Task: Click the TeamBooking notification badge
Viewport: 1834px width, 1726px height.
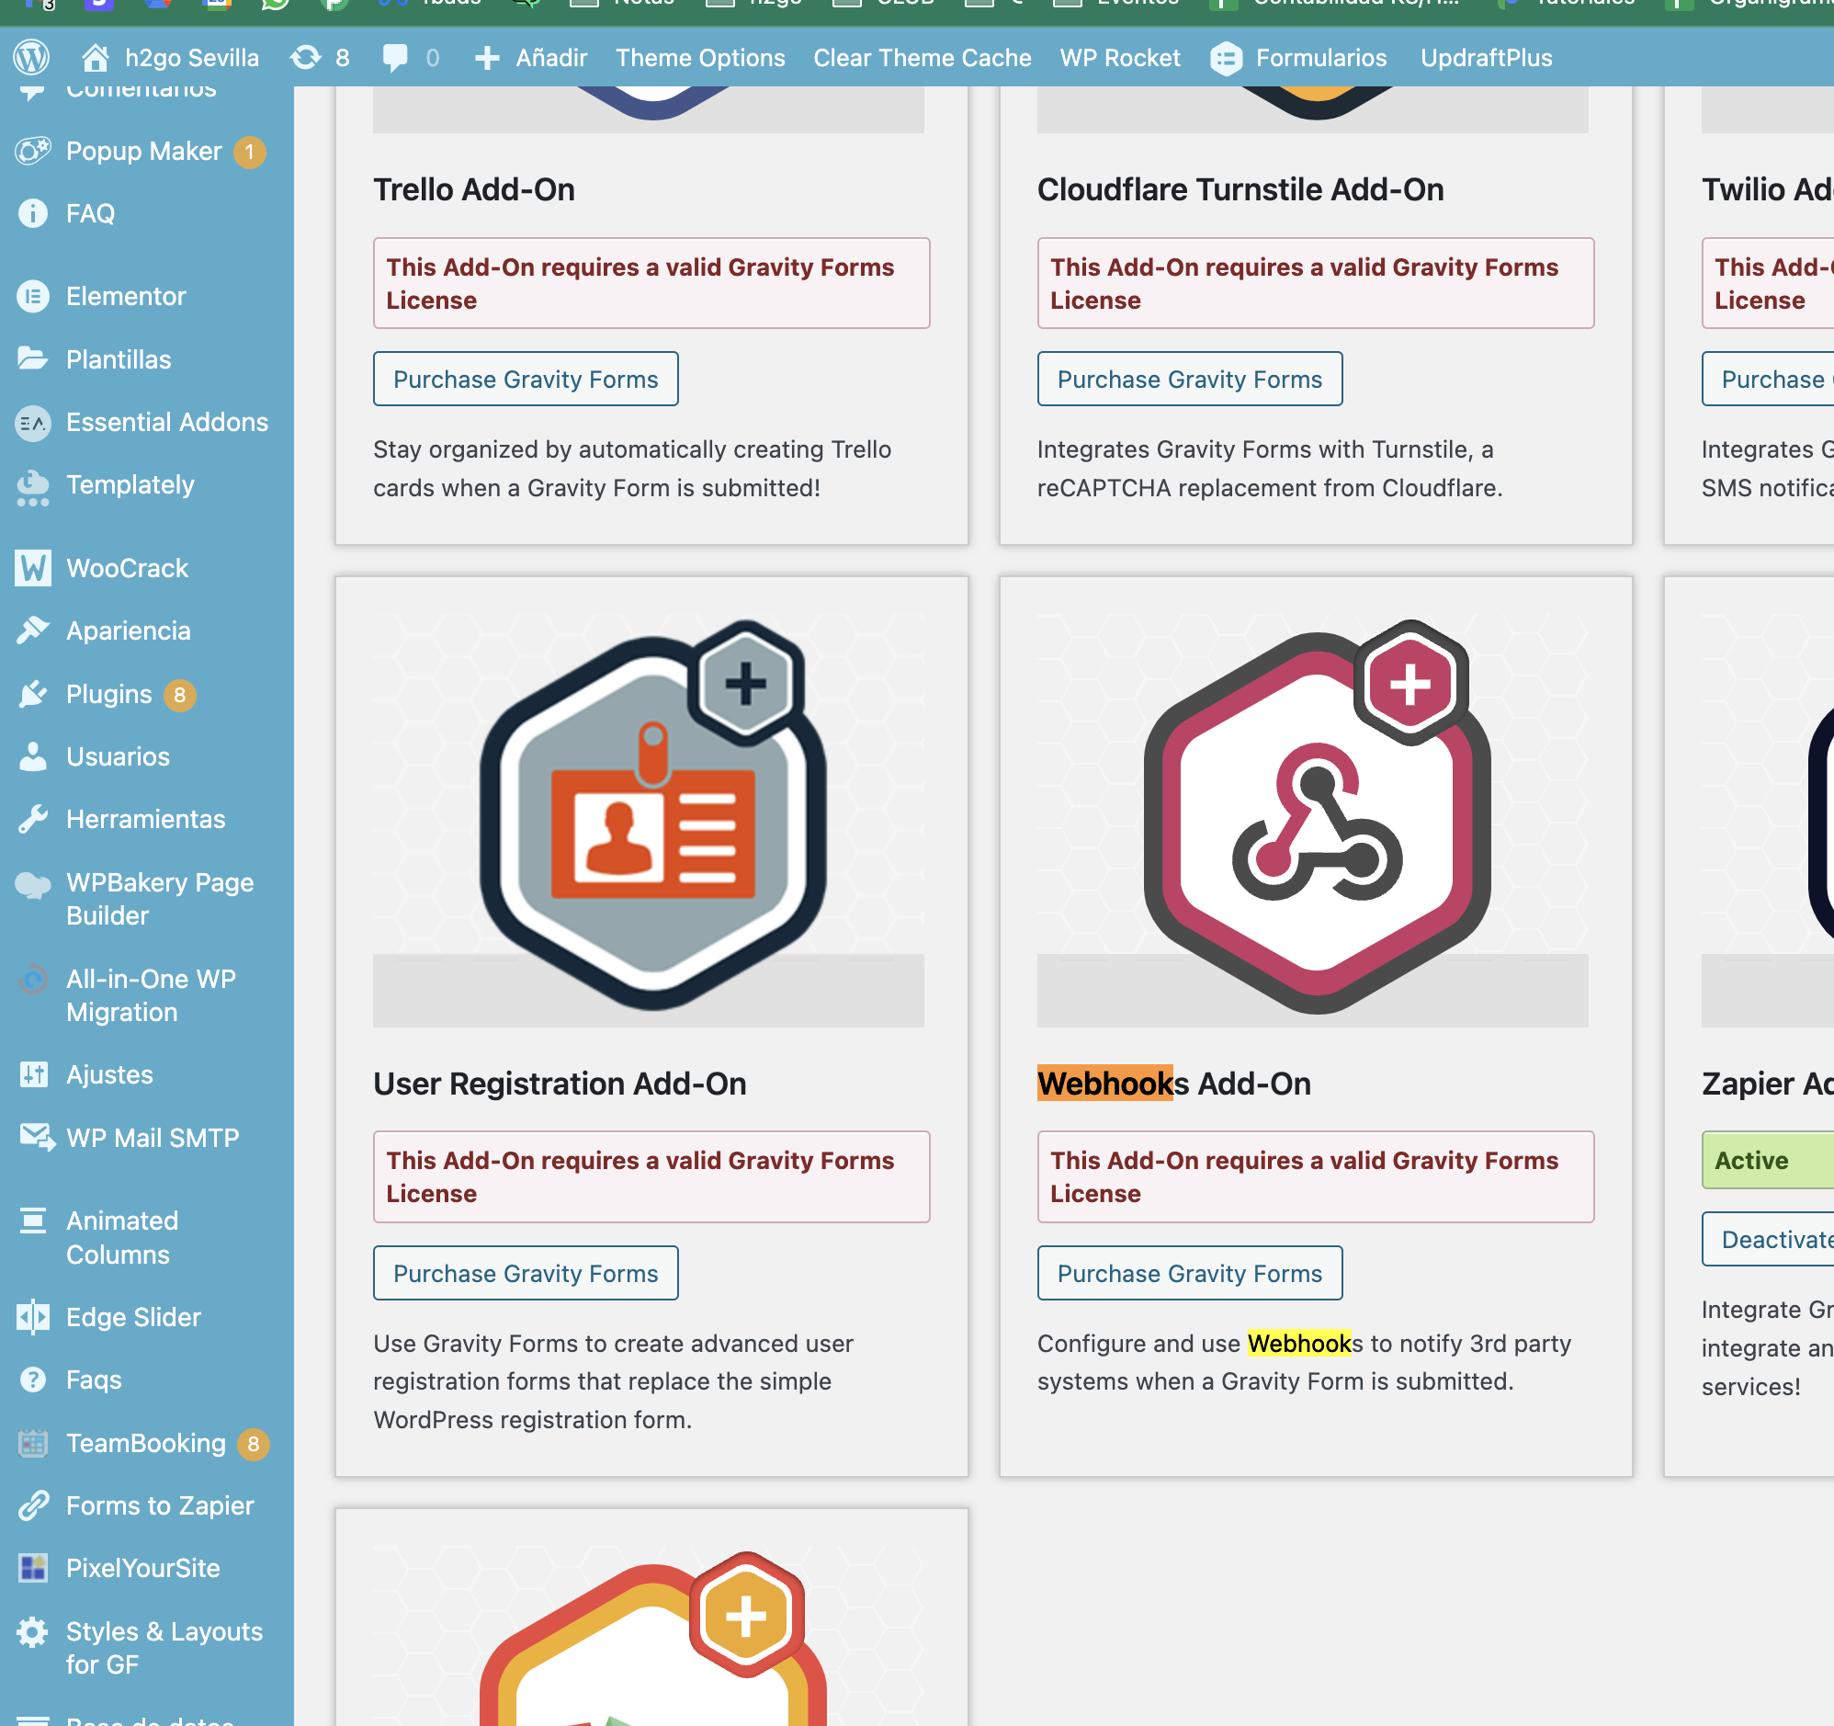Action: tap(253, 1445)
